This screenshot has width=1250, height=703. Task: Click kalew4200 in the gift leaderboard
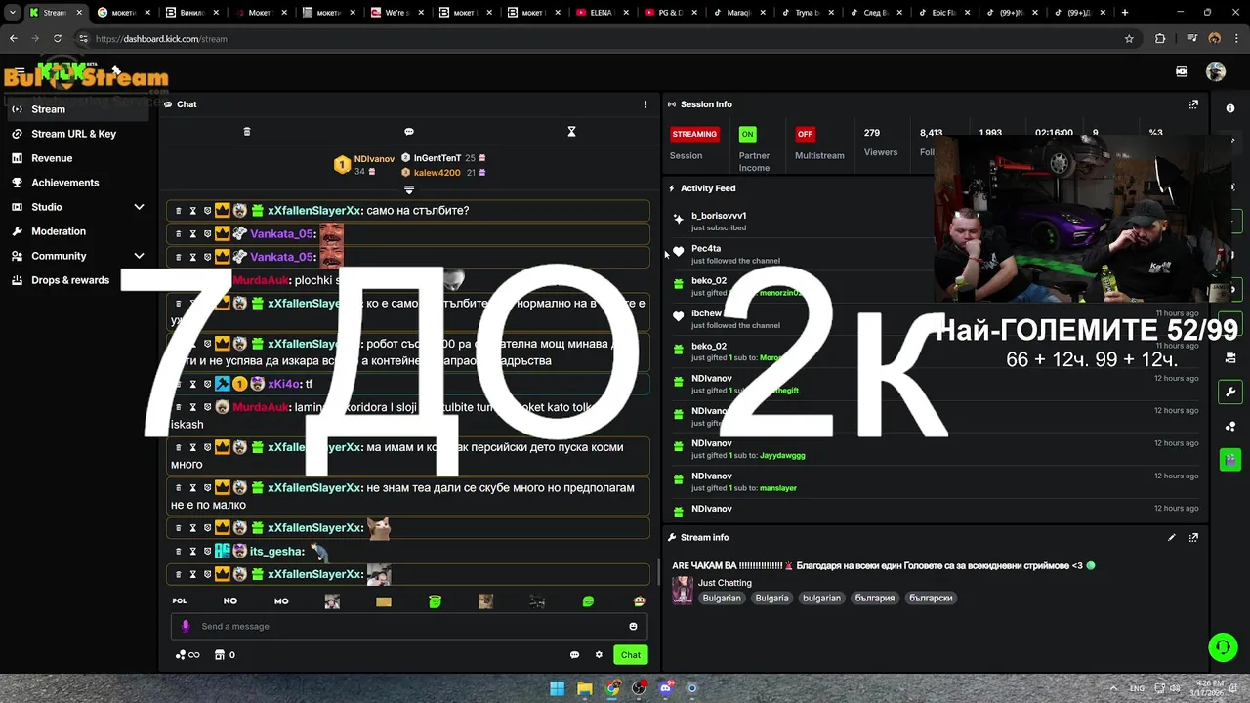point(437,173)
